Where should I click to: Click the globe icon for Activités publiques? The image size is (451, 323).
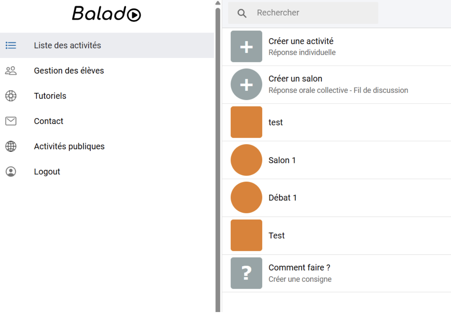(x=11, y=146)
